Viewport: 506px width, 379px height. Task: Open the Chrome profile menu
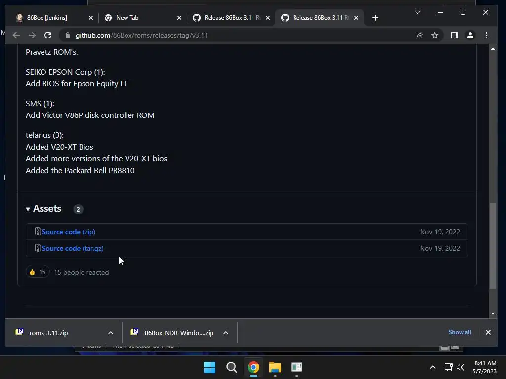click(470, 35)
